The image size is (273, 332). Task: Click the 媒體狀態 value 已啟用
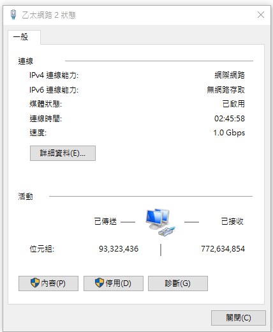click(x=233, y=104)
